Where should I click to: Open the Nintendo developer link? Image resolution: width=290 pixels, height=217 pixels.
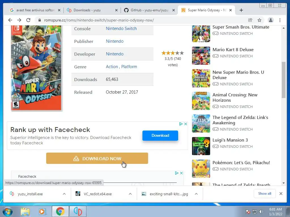(x=114, y=54)
